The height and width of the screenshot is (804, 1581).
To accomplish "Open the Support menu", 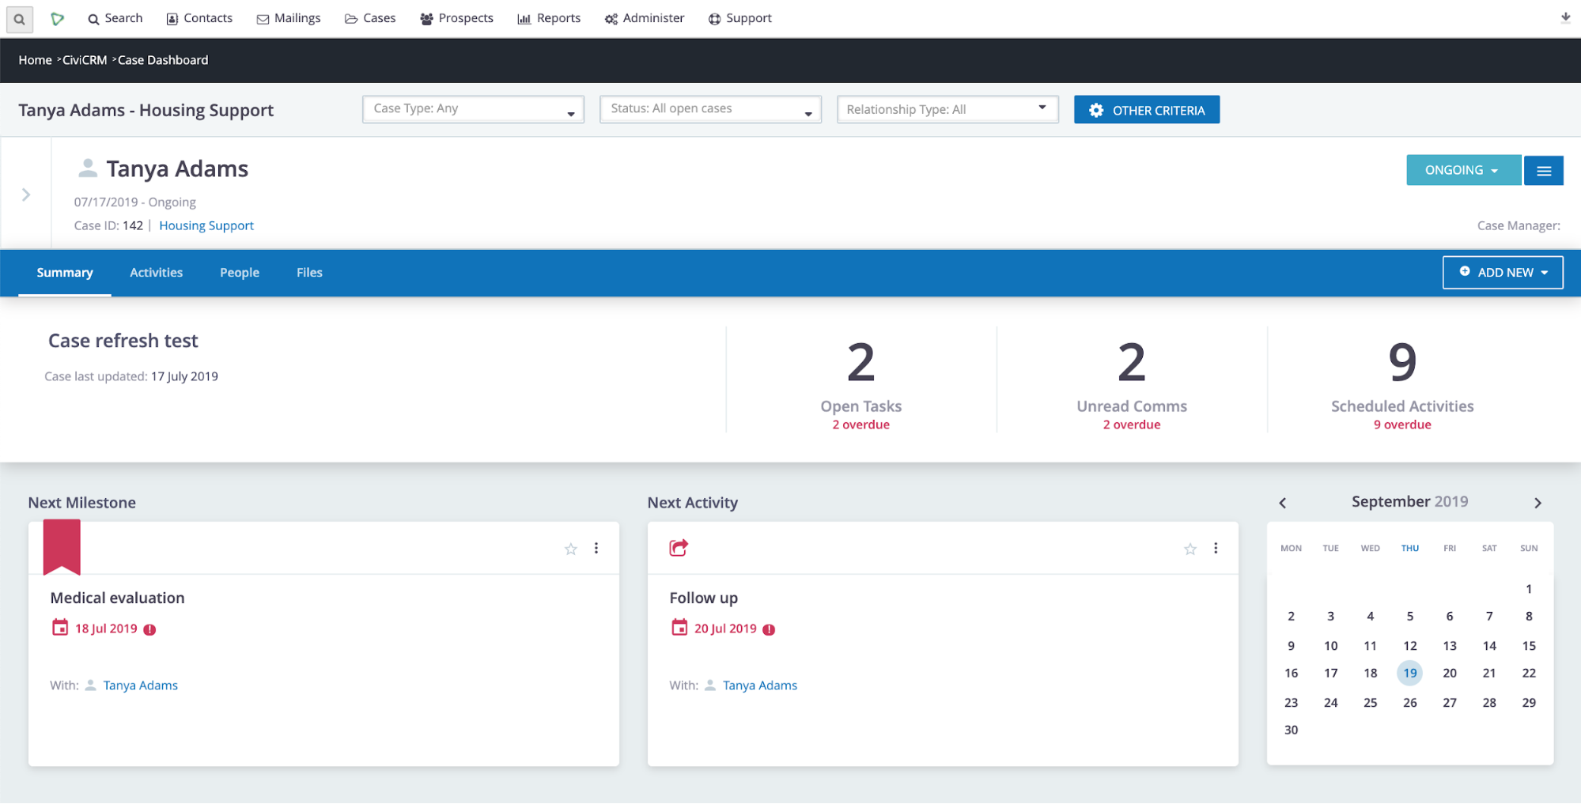I will pos(739,18).
